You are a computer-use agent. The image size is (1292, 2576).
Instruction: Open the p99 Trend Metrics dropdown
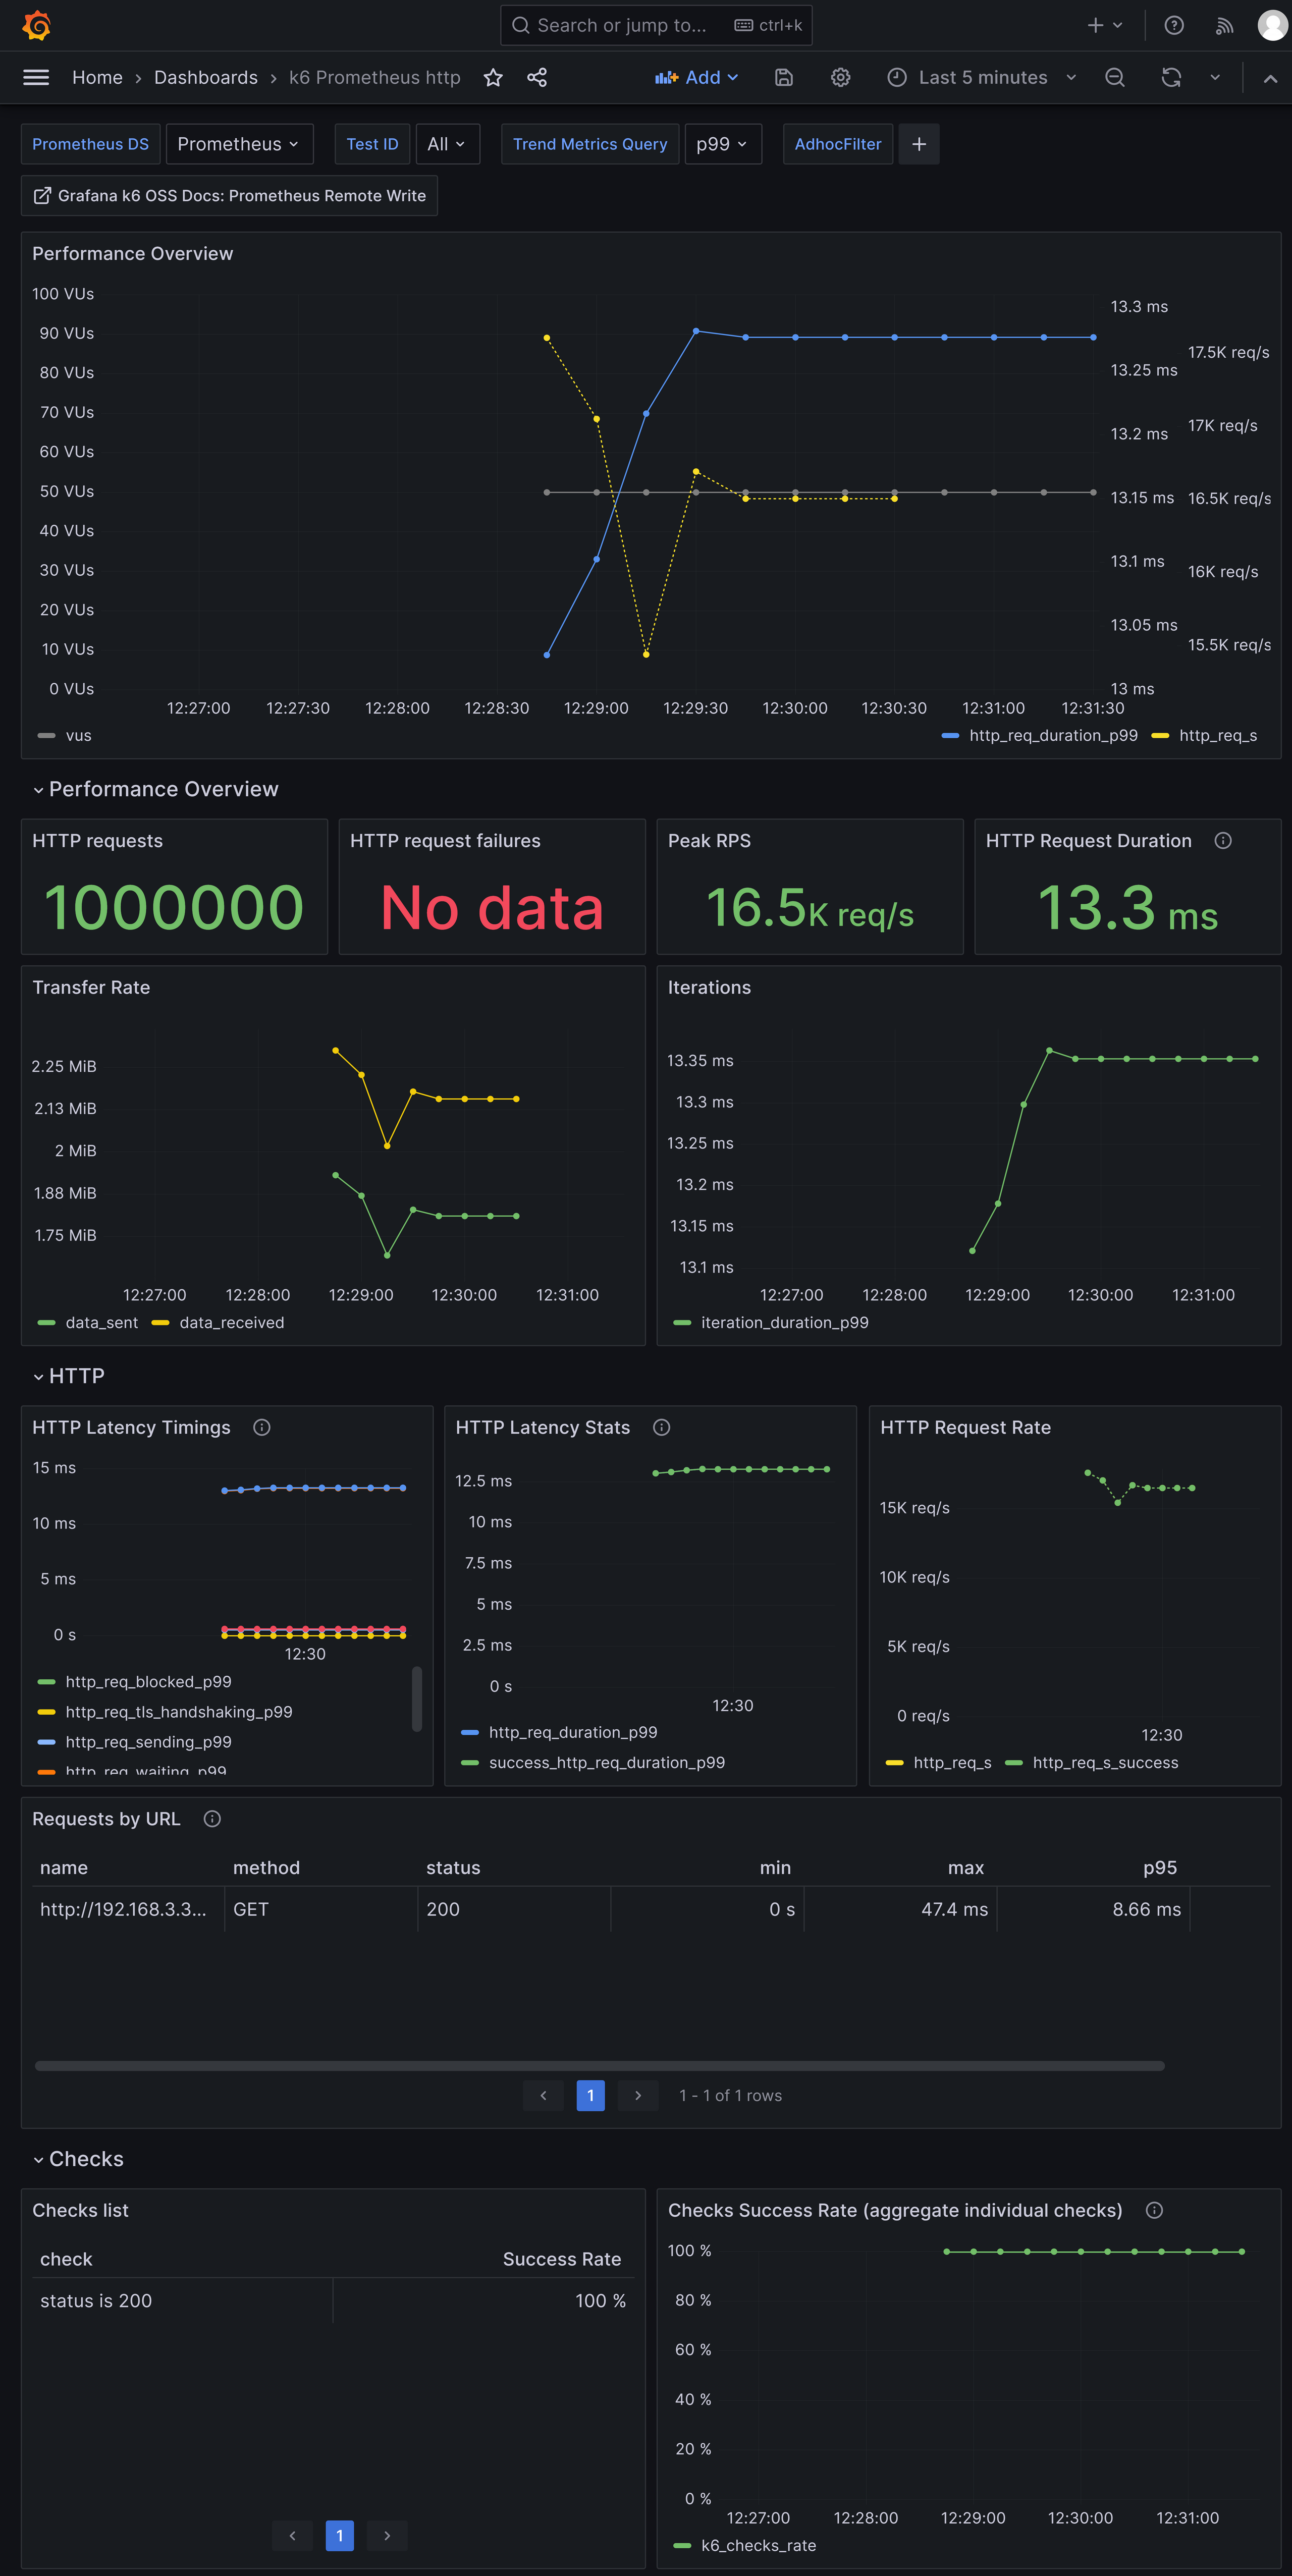723,144
